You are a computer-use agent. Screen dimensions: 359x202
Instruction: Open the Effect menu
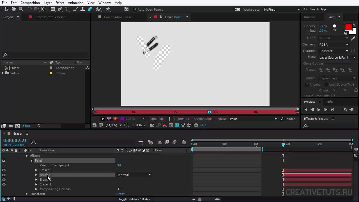tap(59, 3)
